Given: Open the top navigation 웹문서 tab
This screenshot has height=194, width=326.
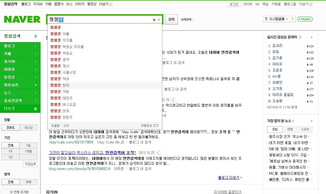Looking at the screenshot, I should coord(59,4).
